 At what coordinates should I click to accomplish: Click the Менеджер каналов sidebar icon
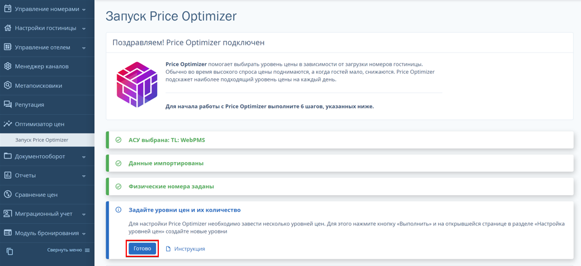7,66
